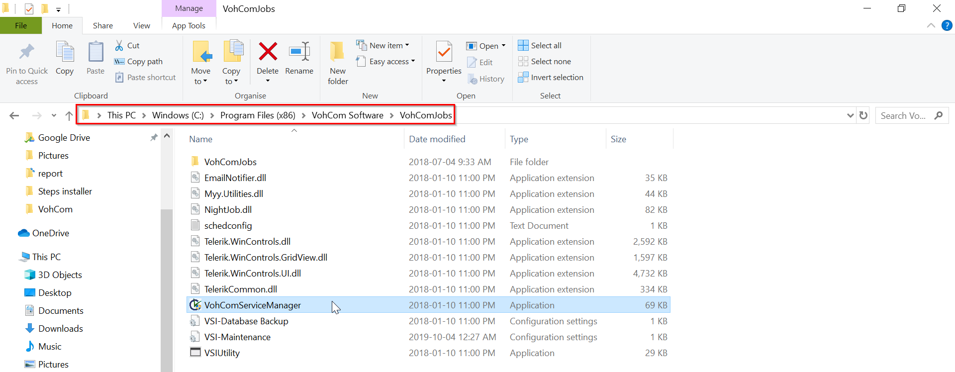The height and width of the screenshot is (372, 955).
Task: Select the schedconfig text document icon
Action: coord(195,225)
